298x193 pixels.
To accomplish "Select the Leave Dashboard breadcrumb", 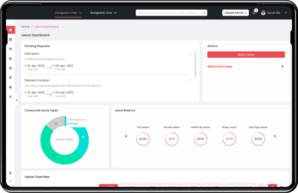I will [46, 27].
